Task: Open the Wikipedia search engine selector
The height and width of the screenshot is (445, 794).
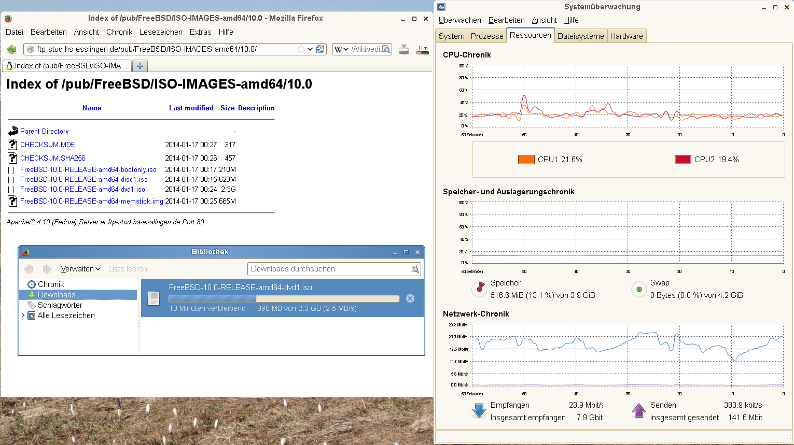Action: 341,49
